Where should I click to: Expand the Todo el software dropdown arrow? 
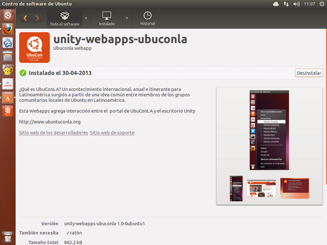(x=86, y=19)
